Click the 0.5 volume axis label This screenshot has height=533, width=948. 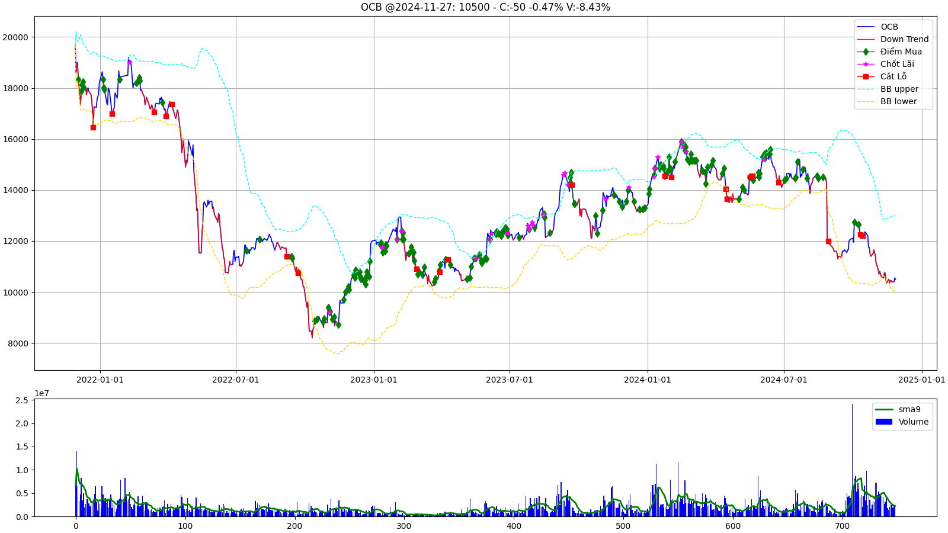(21, 494)
